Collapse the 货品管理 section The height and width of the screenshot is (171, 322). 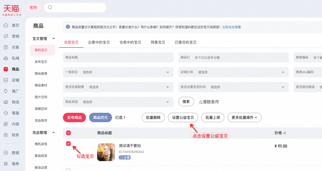coord(54,133)
